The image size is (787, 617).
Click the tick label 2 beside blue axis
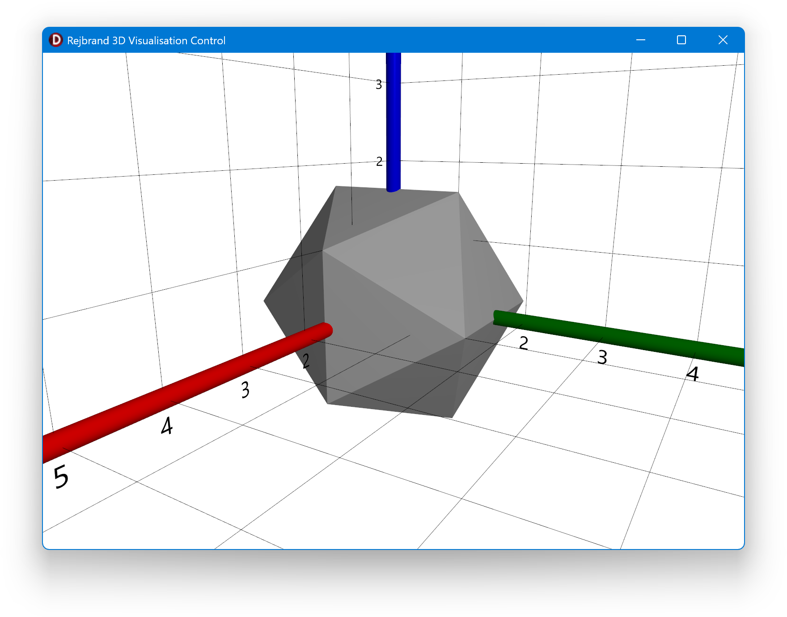pos(379,161)
